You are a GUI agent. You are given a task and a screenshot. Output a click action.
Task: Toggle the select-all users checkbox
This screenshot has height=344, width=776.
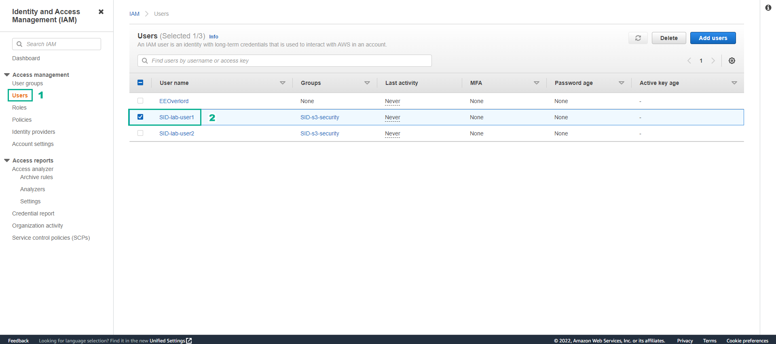(x=140, y=82)
